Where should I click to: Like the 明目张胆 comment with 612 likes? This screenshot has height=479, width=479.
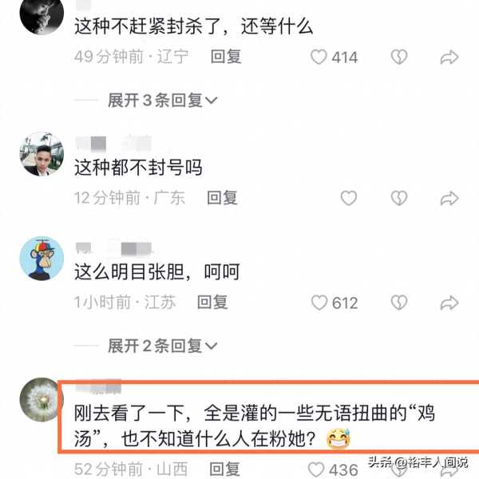coord(319,303)
